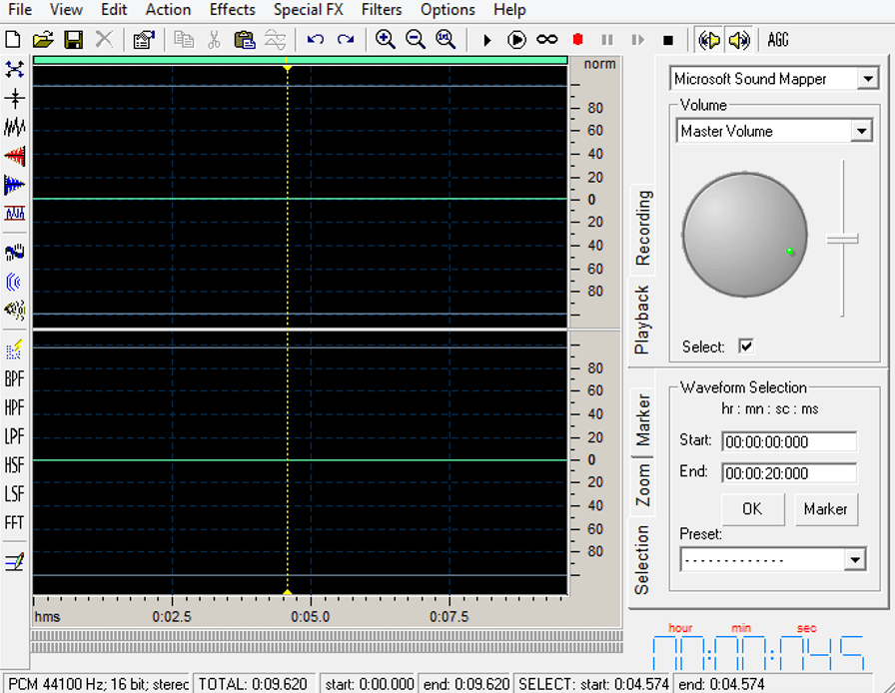The height and width of the screenshot is (693, 895).
Task: Start recording with the red record button
Action: 578,40
